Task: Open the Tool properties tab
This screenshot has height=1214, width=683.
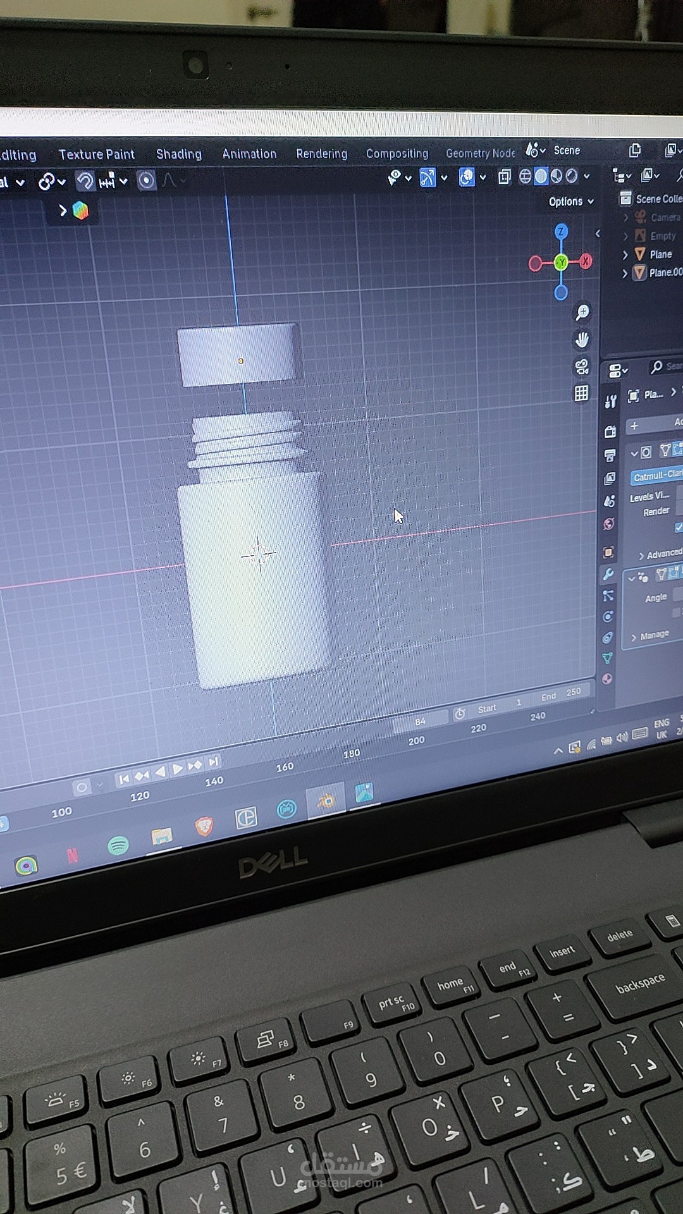Action: 610,401
